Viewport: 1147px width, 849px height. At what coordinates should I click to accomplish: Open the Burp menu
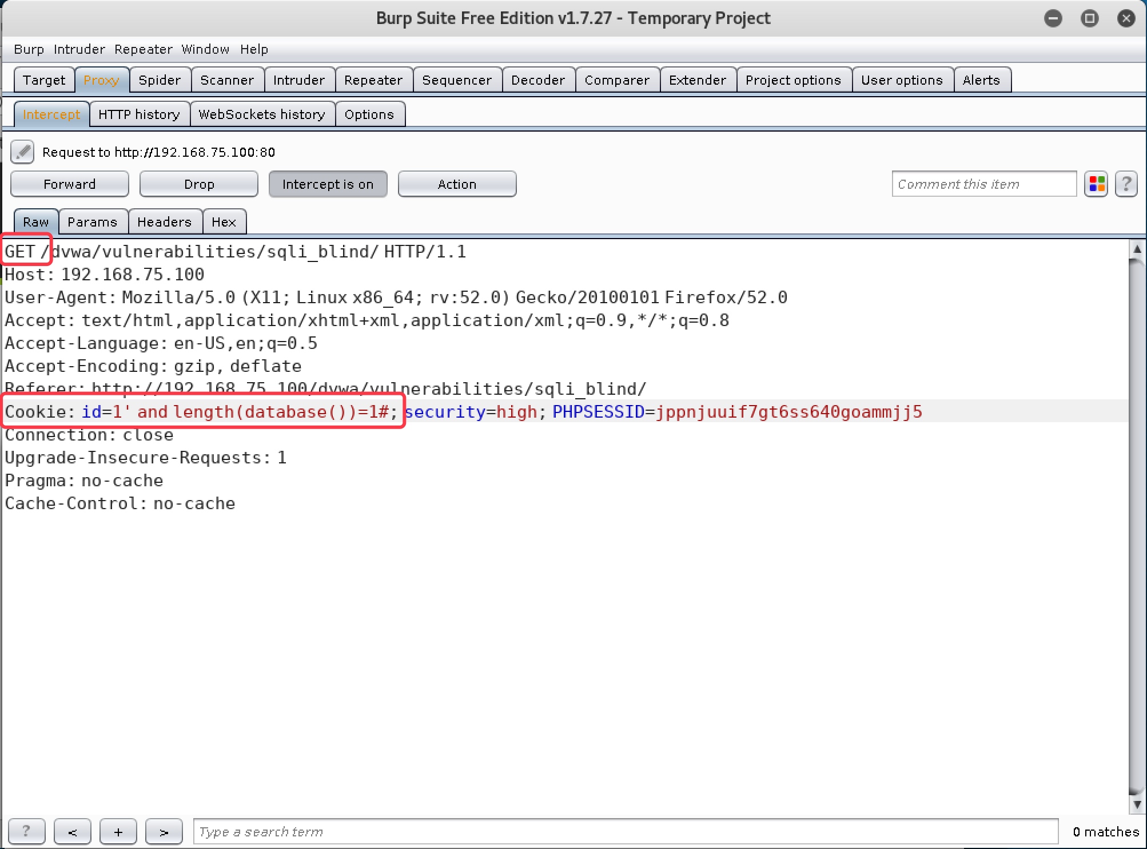(x=29, y=49)
